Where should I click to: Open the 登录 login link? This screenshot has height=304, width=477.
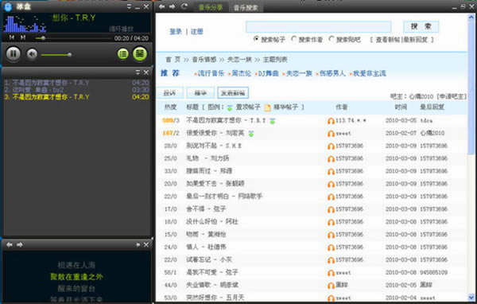pyautogui.click(x=176, y=31)
